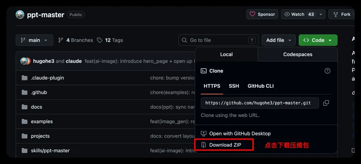Click the clone URL text field
Image resolution: width=361 pixels, height=164 pixels.
(260, 103)
